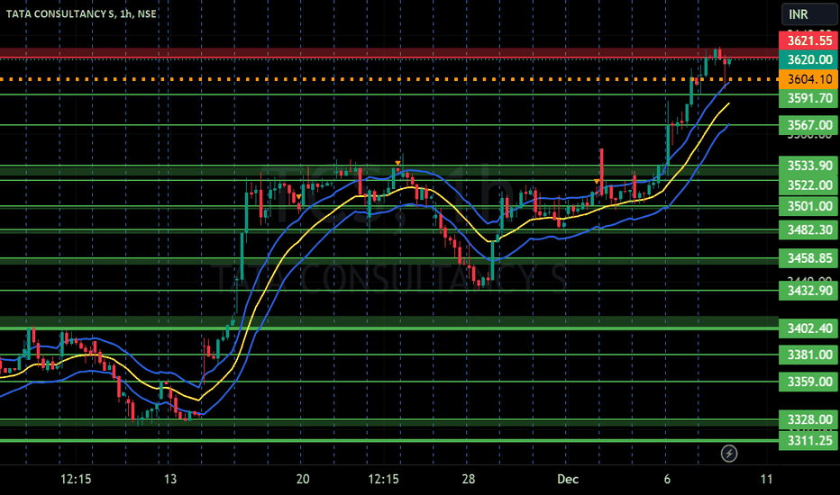Click the 3533.90 level price label
Image resolution: width=840 pixels, height=495 pixels.
point(808,166)
